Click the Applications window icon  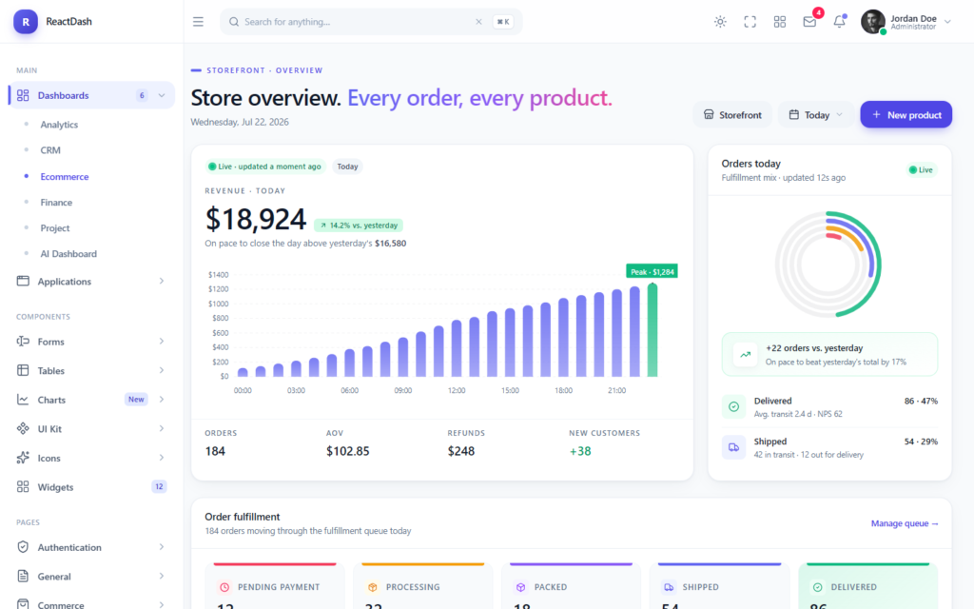tap(23, 281)
